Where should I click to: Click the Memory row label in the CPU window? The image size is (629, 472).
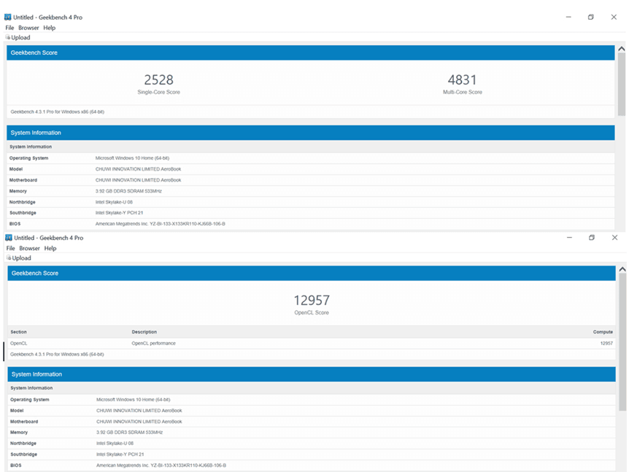[x=18, y=191]
